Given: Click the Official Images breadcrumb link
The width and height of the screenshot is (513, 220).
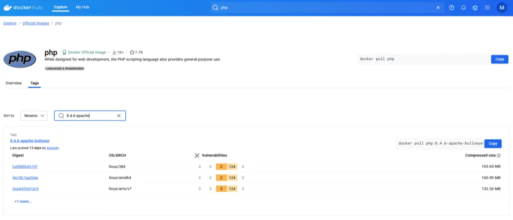Looking at the screenshot, I should click(36, 23).
